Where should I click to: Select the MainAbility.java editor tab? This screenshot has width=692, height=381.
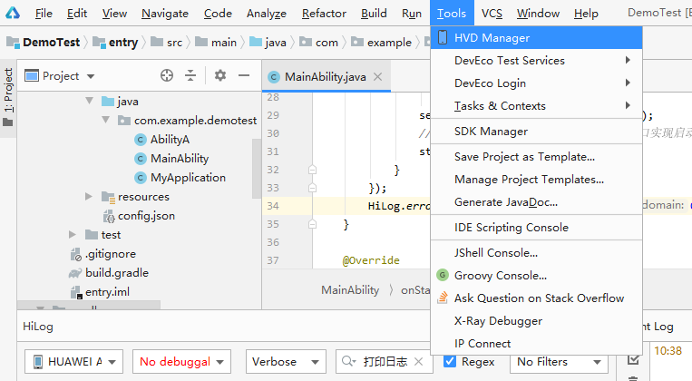(x=326, y=77)
